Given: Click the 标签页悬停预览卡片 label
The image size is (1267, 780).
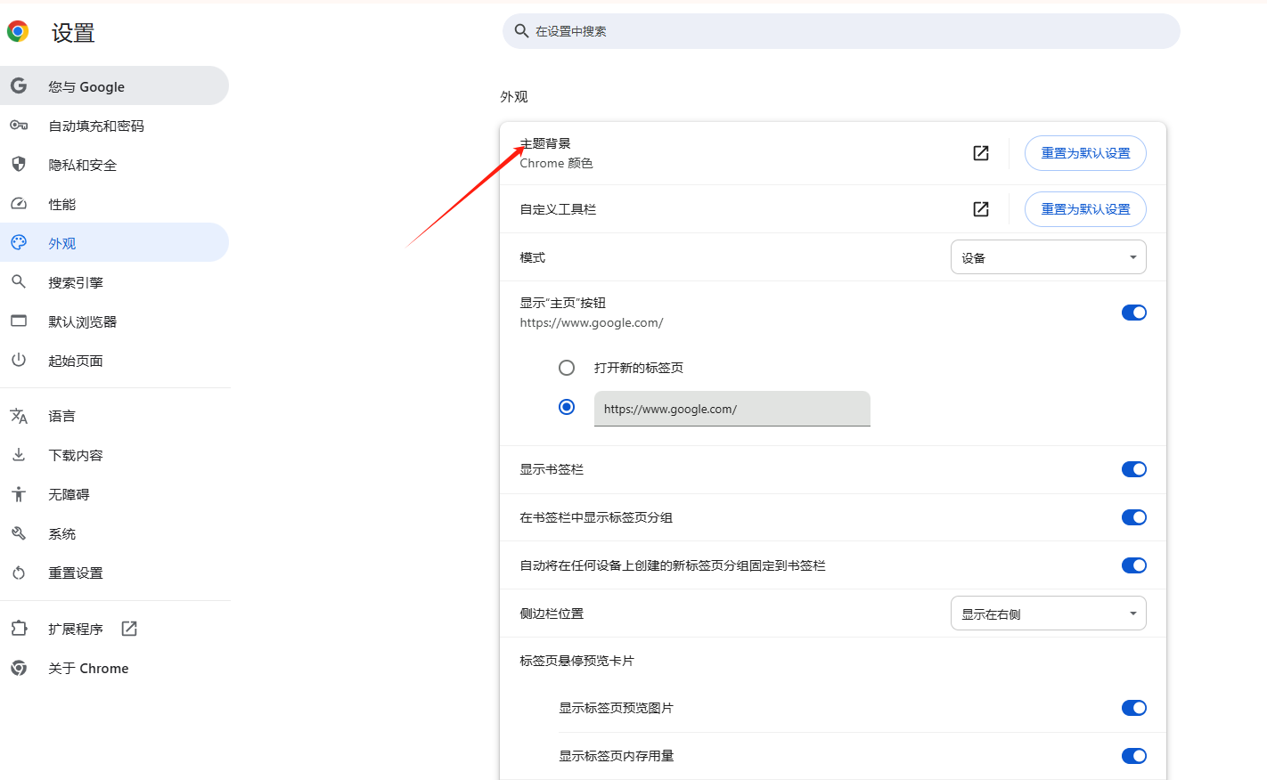Looking at the screenshot, I should pyautogui.click(x=576, y=661).
